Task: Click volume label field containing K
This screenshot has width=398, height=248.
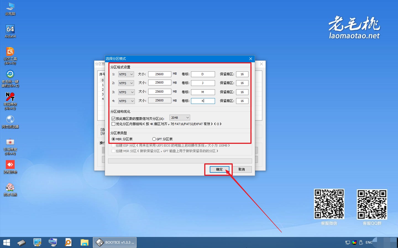Action: pos(203,101)
